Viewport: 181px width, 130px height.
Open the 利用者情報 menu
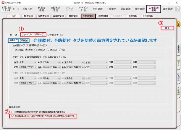pos(42,9)
